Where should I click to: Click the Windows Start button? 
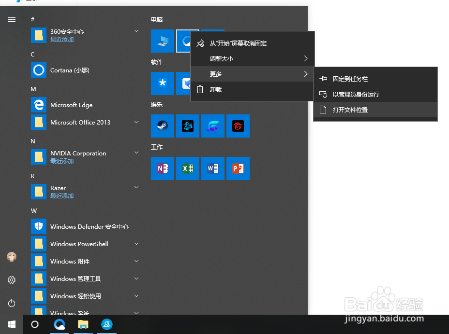click(x=12, y=324)
